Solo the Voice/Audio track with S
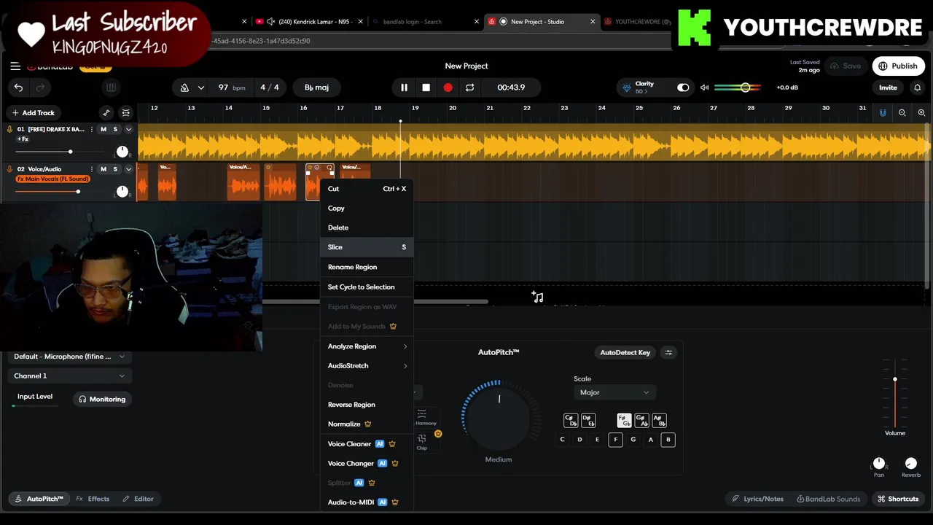The height and width of the screenshot is (525, 933). pos(115,169)
